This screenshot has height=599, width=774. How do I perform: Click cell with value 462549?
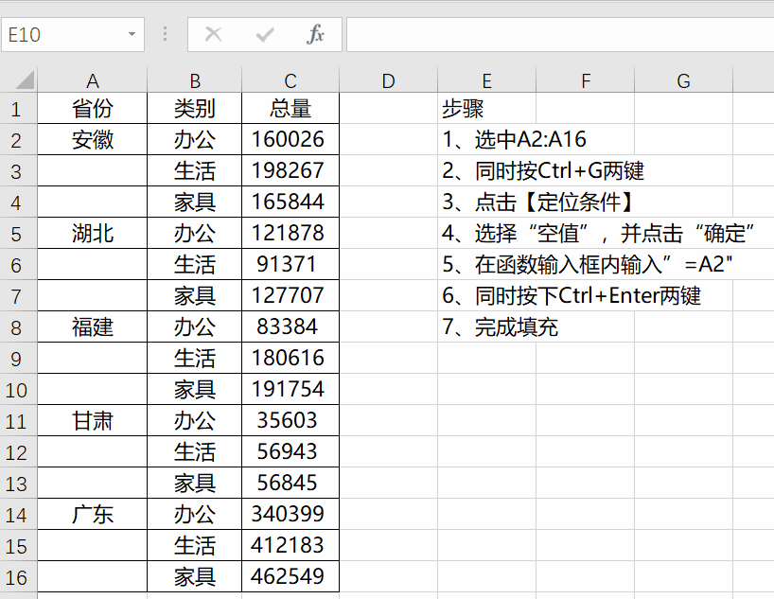tap(290, 576)
